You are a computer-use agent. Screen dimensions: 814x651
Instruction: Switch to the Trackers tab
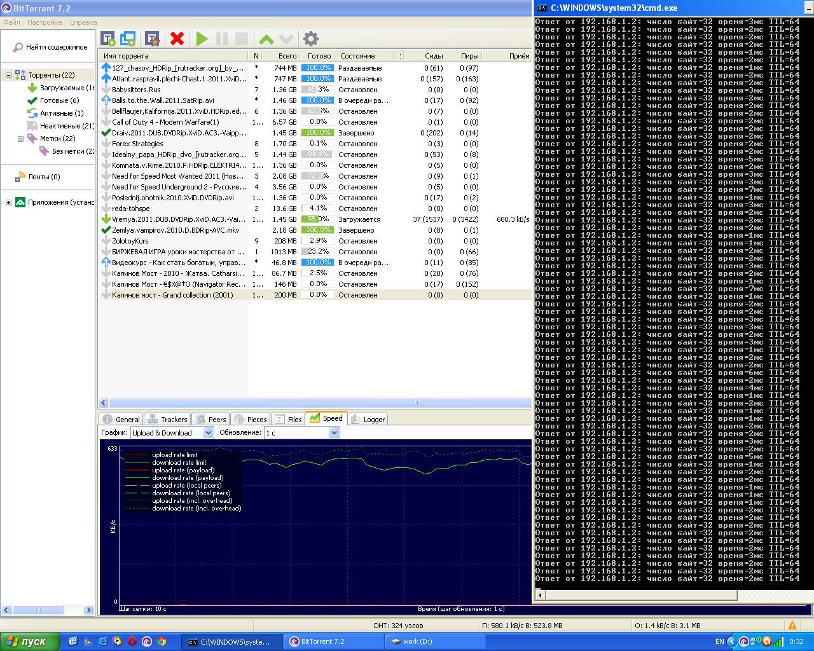pyautogui.click(x=167, y=420)
